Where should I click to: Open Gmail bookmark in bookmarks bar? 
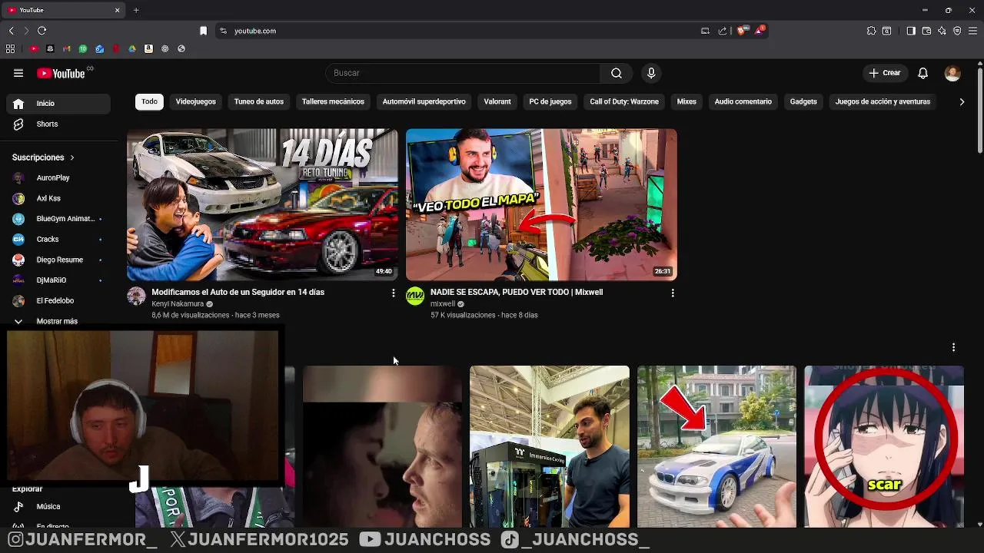point(67,48)
